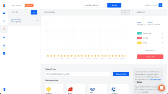
Task: Open the user profile sidebar icon
Action: (4, 45)
